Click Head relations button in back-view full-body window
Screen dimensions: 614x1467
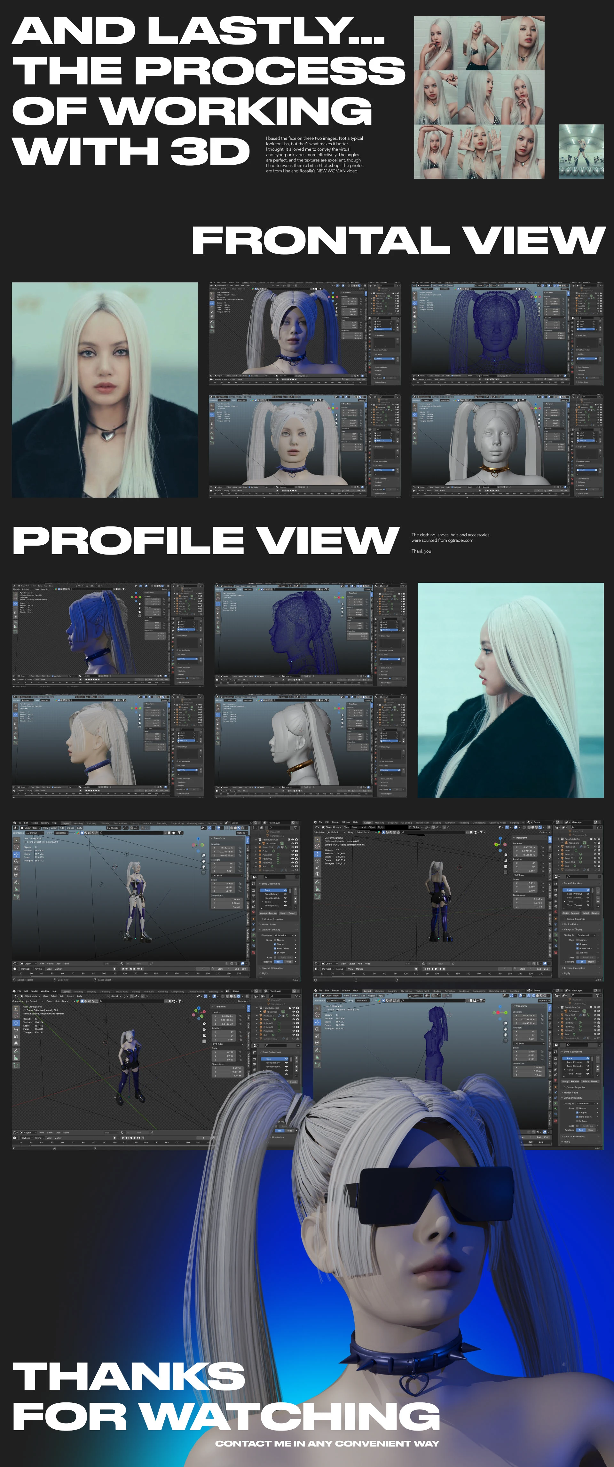click(x=591, y=962)
